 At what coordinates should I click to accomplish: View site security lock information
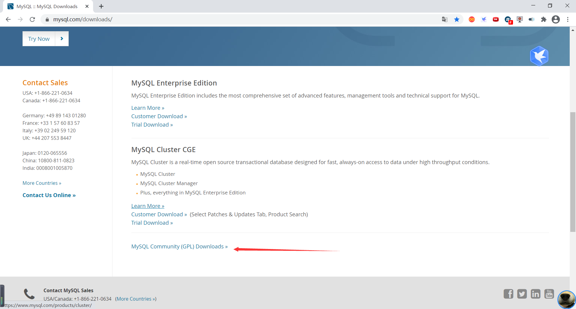click(47, 19)
